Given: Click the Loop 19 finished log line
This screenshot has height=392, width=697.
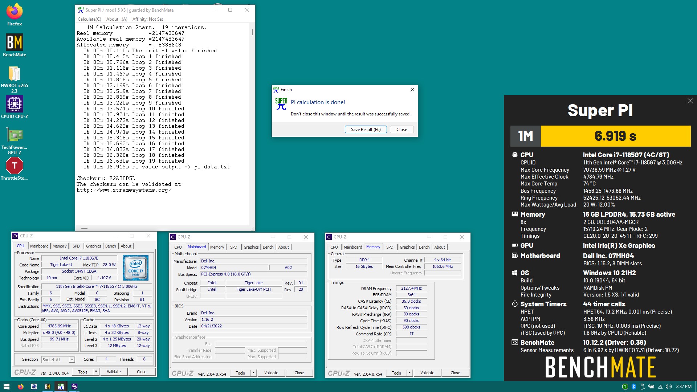Looking at the screenshot, I should [134, 161].
